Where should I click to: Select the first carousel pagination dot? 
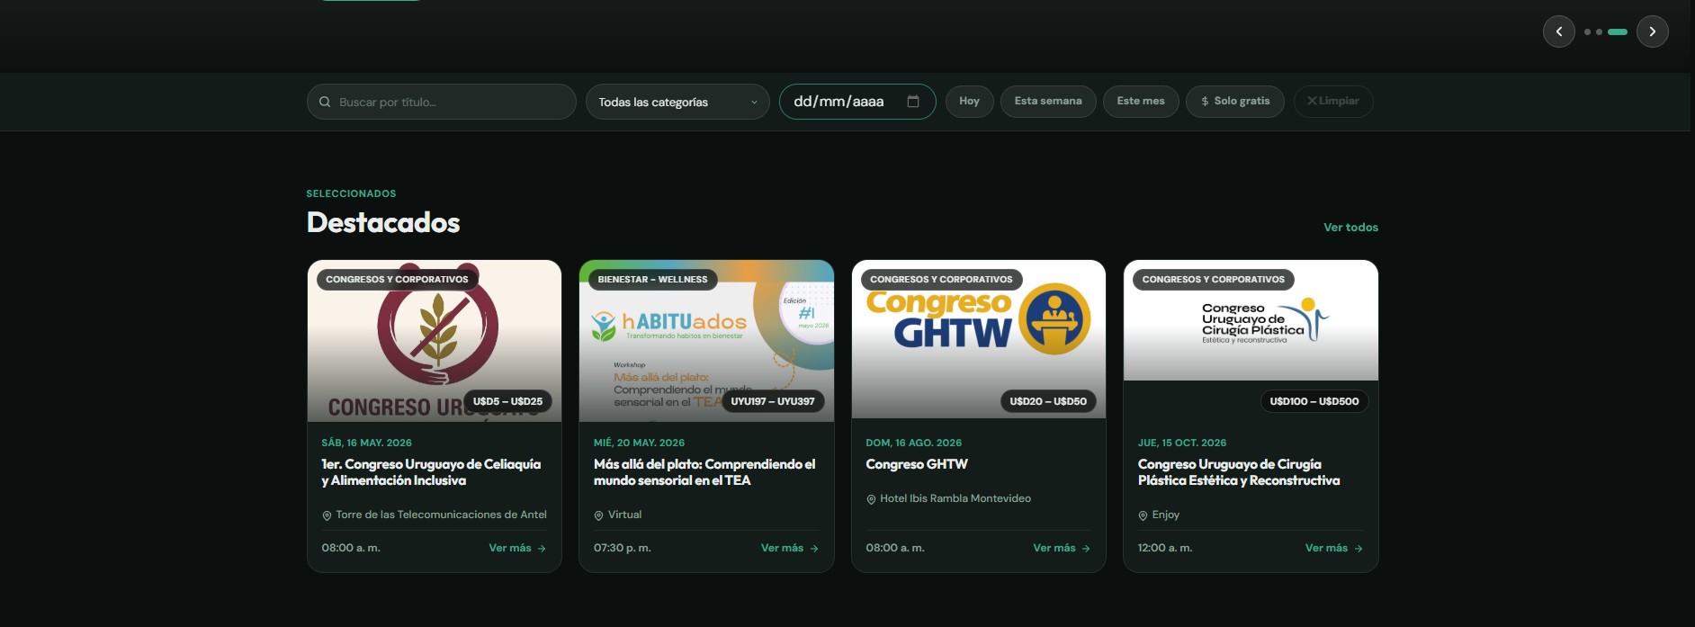coord(1587,31)
